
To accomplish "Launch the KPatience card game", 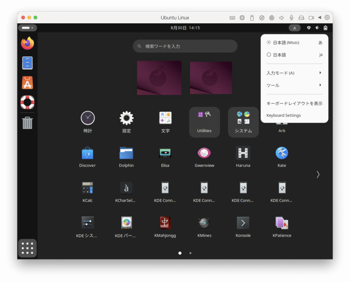I will pyautogui.click(x=282, y=227).
